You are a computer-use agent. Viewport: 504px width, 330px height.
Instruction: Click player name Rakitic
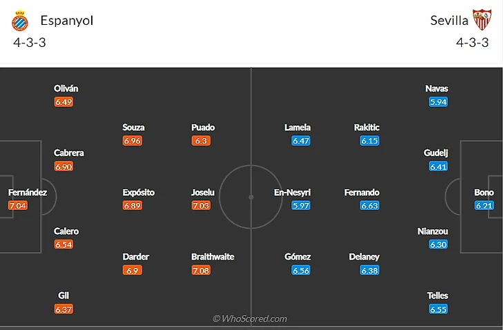tap(367, 128)
